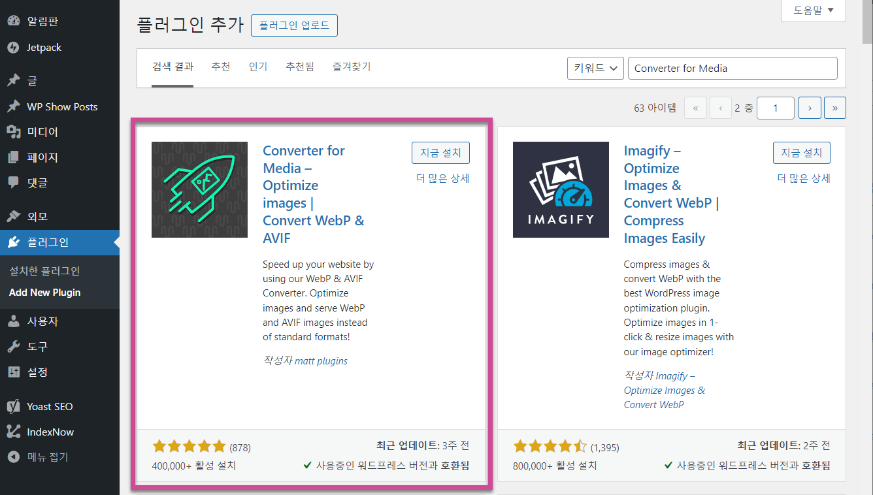Open the 설정 settings menu

click(x=59, y=372)
